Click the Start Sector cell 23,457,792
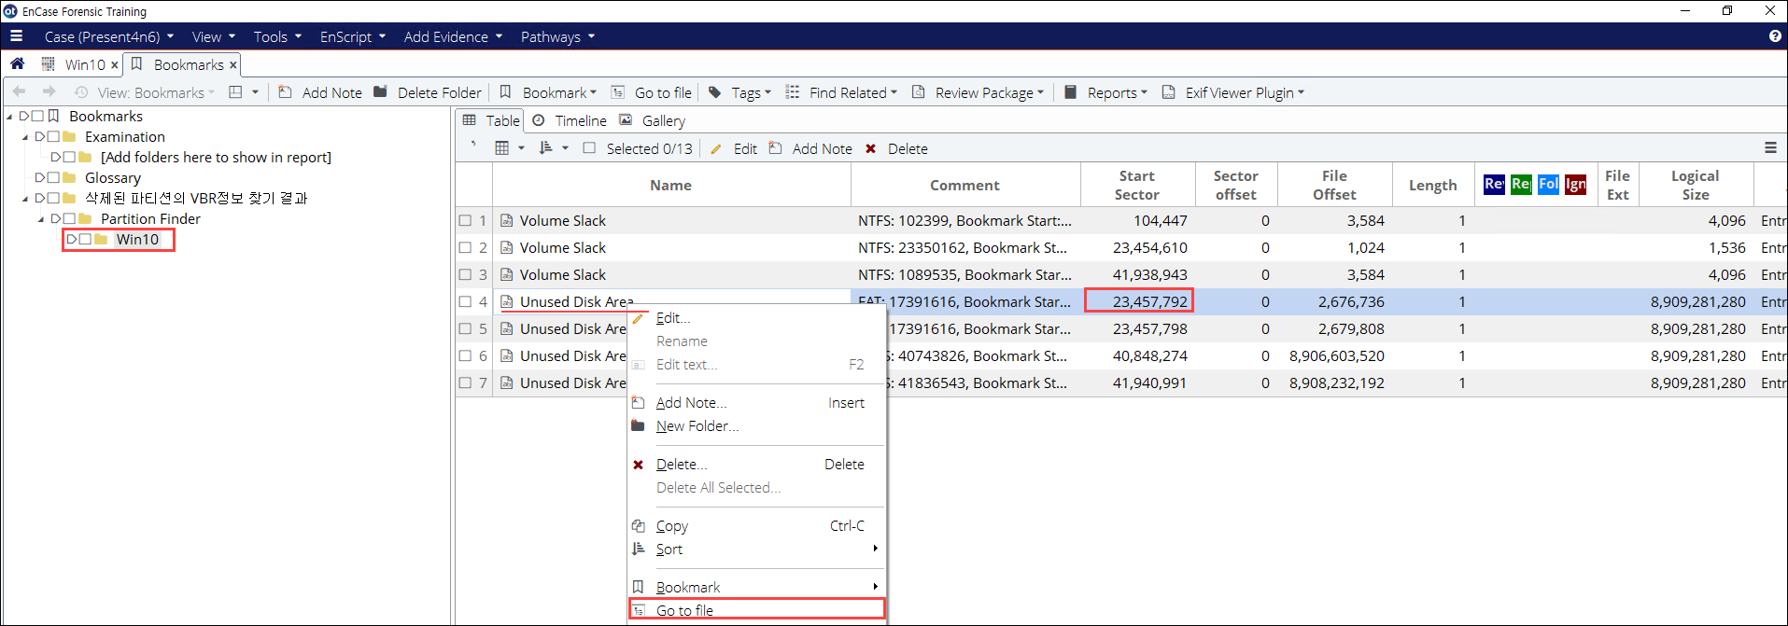The width and height of the screenshot is (1788, 626). [1139, 301]
